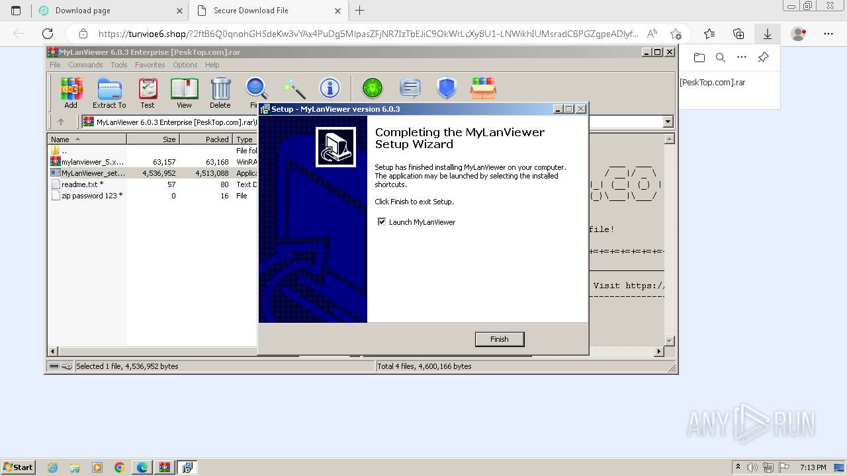Viewport: 847px width, 476px height.
Task: Open browser collections icon
Action: (738, 34)
